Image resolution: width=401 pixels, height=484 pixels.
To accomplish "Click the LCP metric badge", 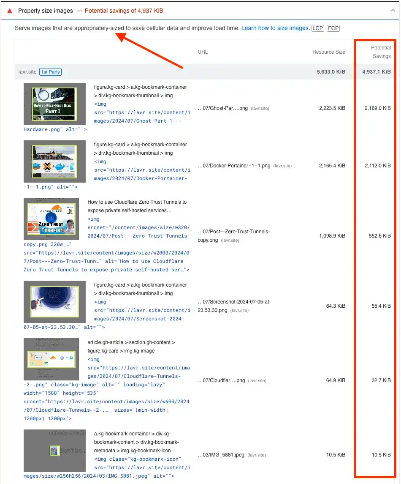I will pyautogui.click(x=317, y=28).
